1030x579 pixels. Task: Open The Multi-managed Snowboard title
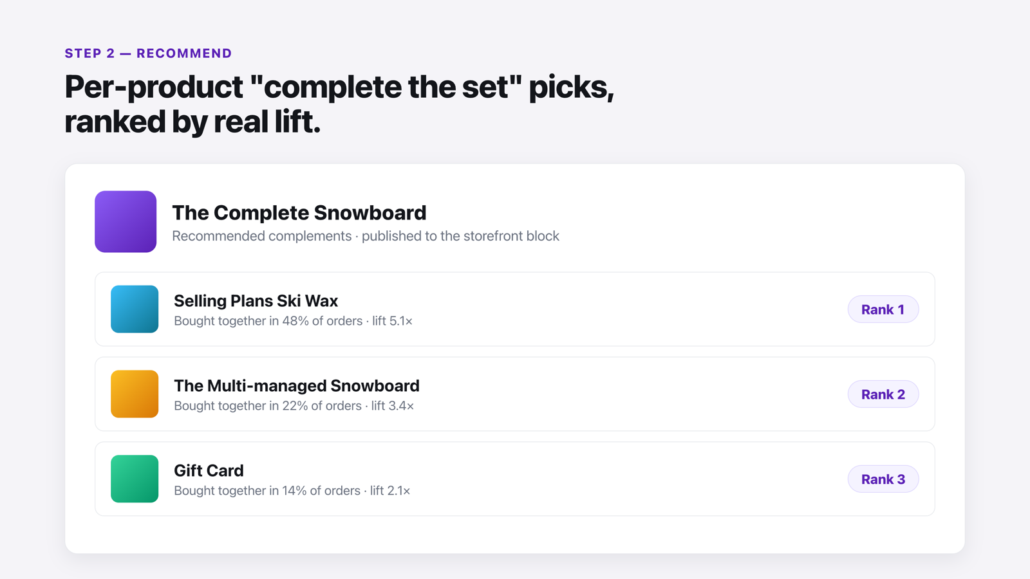[x=297, y=385]
